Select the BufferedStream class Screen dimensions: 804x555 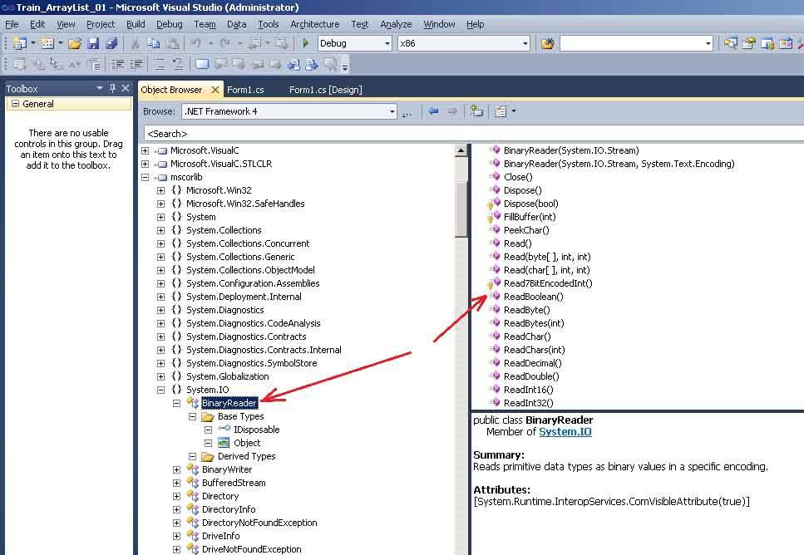[234, 484]
